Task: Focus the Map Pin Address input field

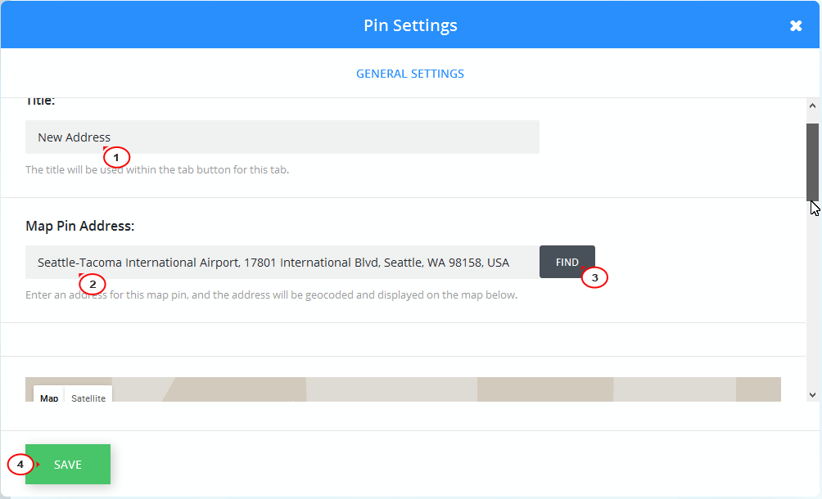Action: tap(282, 263)
